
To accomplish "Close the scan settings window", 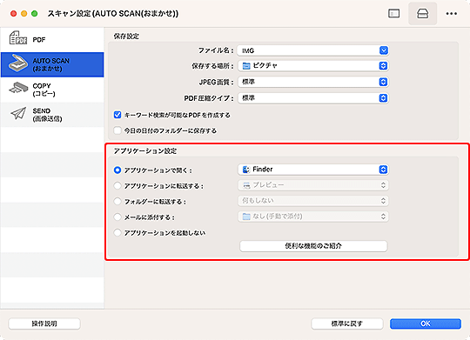I will (13, 14).
